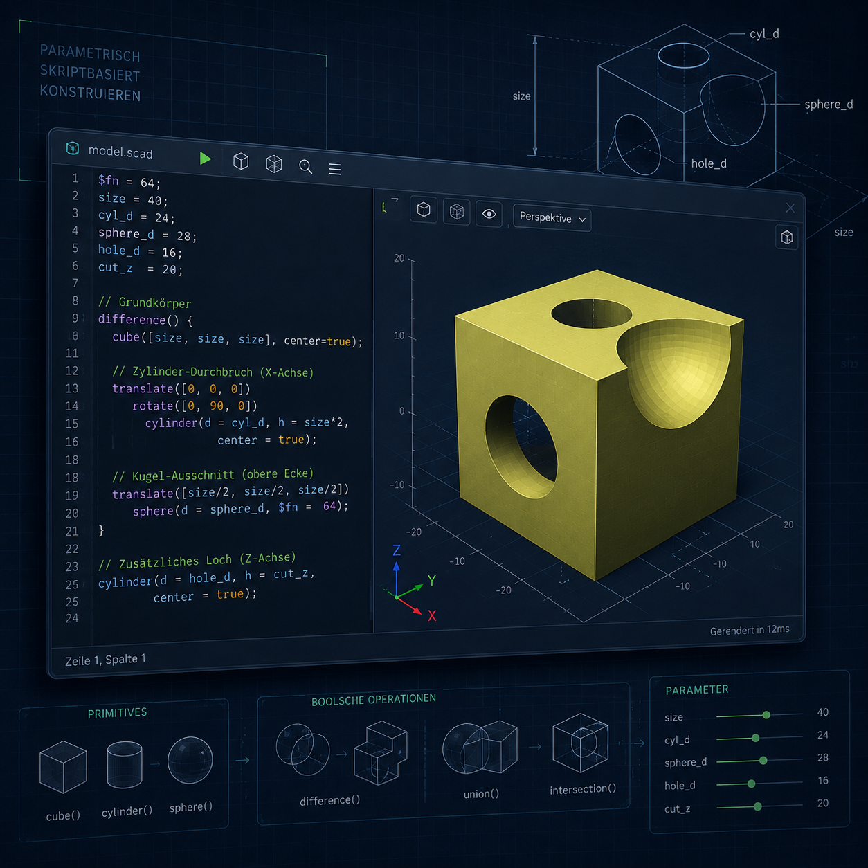Click code line '$fn = 64;' on line 1
The height and width of the screenshot is (868, 868).
pyautogui.click(x=129, y=181)
